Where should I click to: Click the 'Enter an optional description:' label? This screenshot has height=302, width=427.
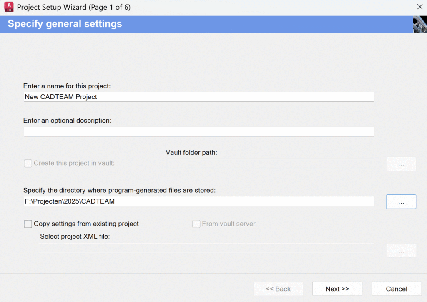coord(67,121)
